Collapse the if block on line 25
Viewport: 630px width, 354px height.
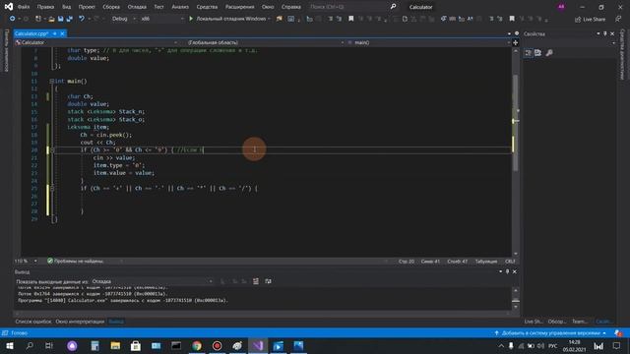[52, 188]
